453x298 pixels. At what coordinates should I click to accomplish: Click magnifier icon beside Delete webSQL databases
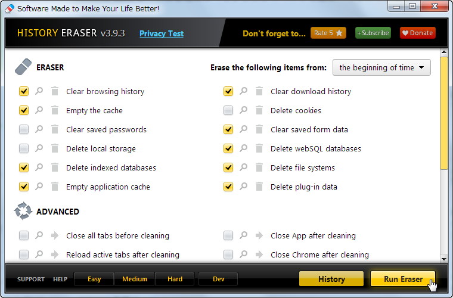coord(244,148)
